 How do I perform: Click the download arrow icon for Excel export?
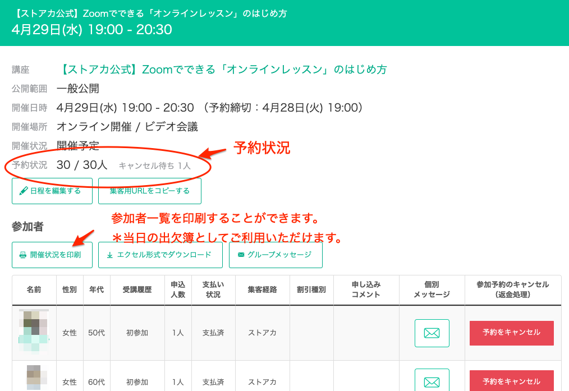click(x=109, y=255)
